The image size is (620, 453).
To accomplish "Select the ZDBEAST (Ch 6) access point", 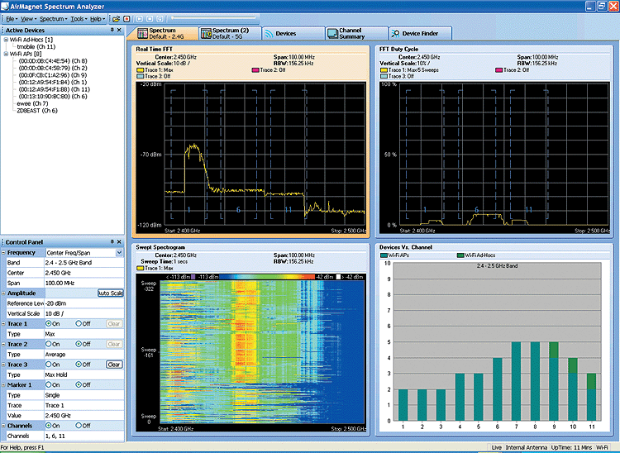I will tap(37, 111).
